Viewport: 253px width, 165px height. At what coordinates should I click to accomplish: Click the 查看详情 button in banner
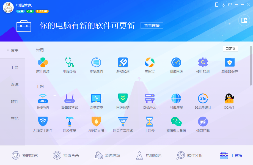[x=152, y=26]
